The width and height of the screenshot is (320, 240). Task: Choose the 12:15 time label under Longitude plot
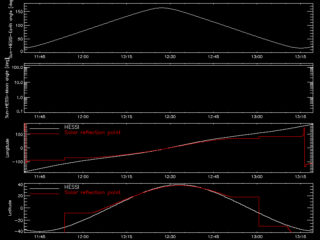tap(126, 176)
